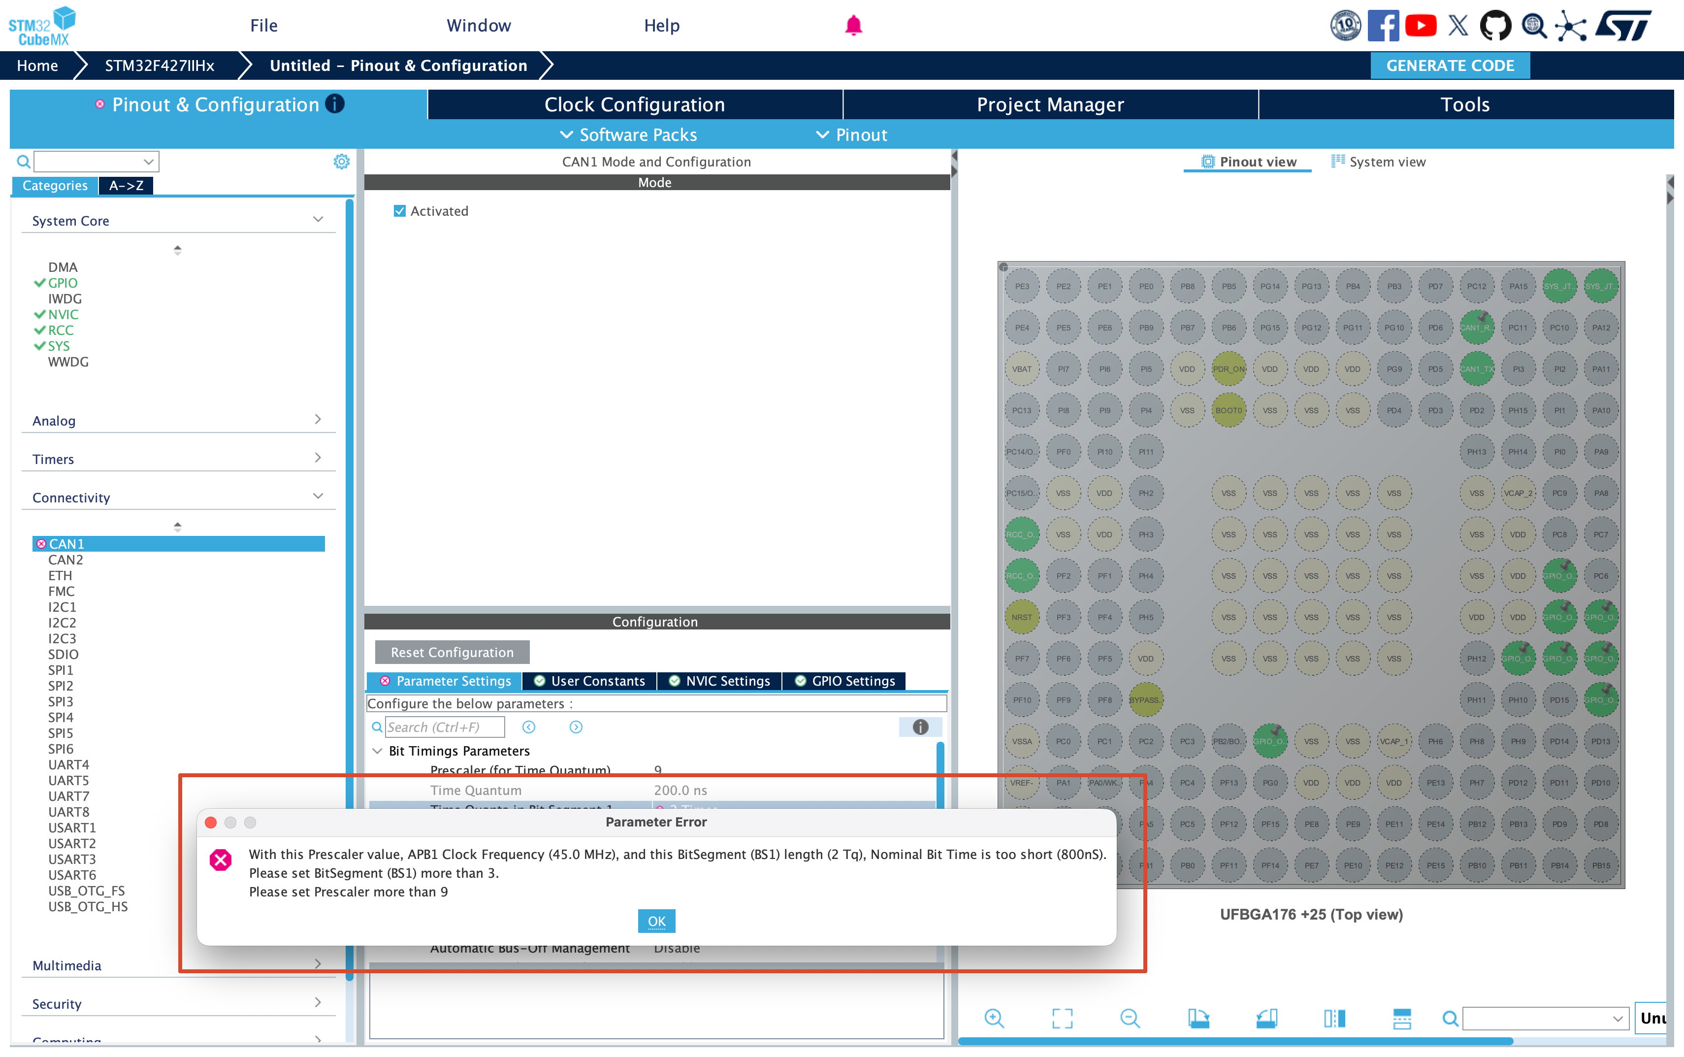This screenshot has width=1684, height=1057.
Task: Select CAN2 in the Connectivity list
Action: pyautogui.click(x=65, y=560)
